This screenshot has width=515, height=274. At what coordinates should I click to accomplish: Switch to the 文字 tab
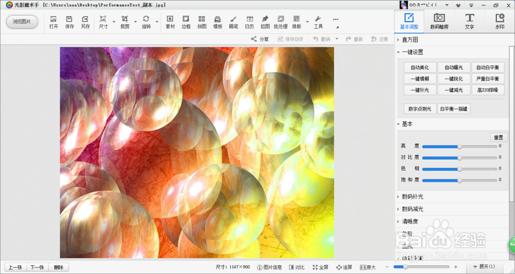(x=469, y=22)
